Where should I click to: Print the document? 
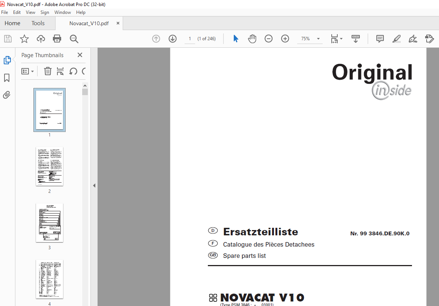(x=57, y=39)
